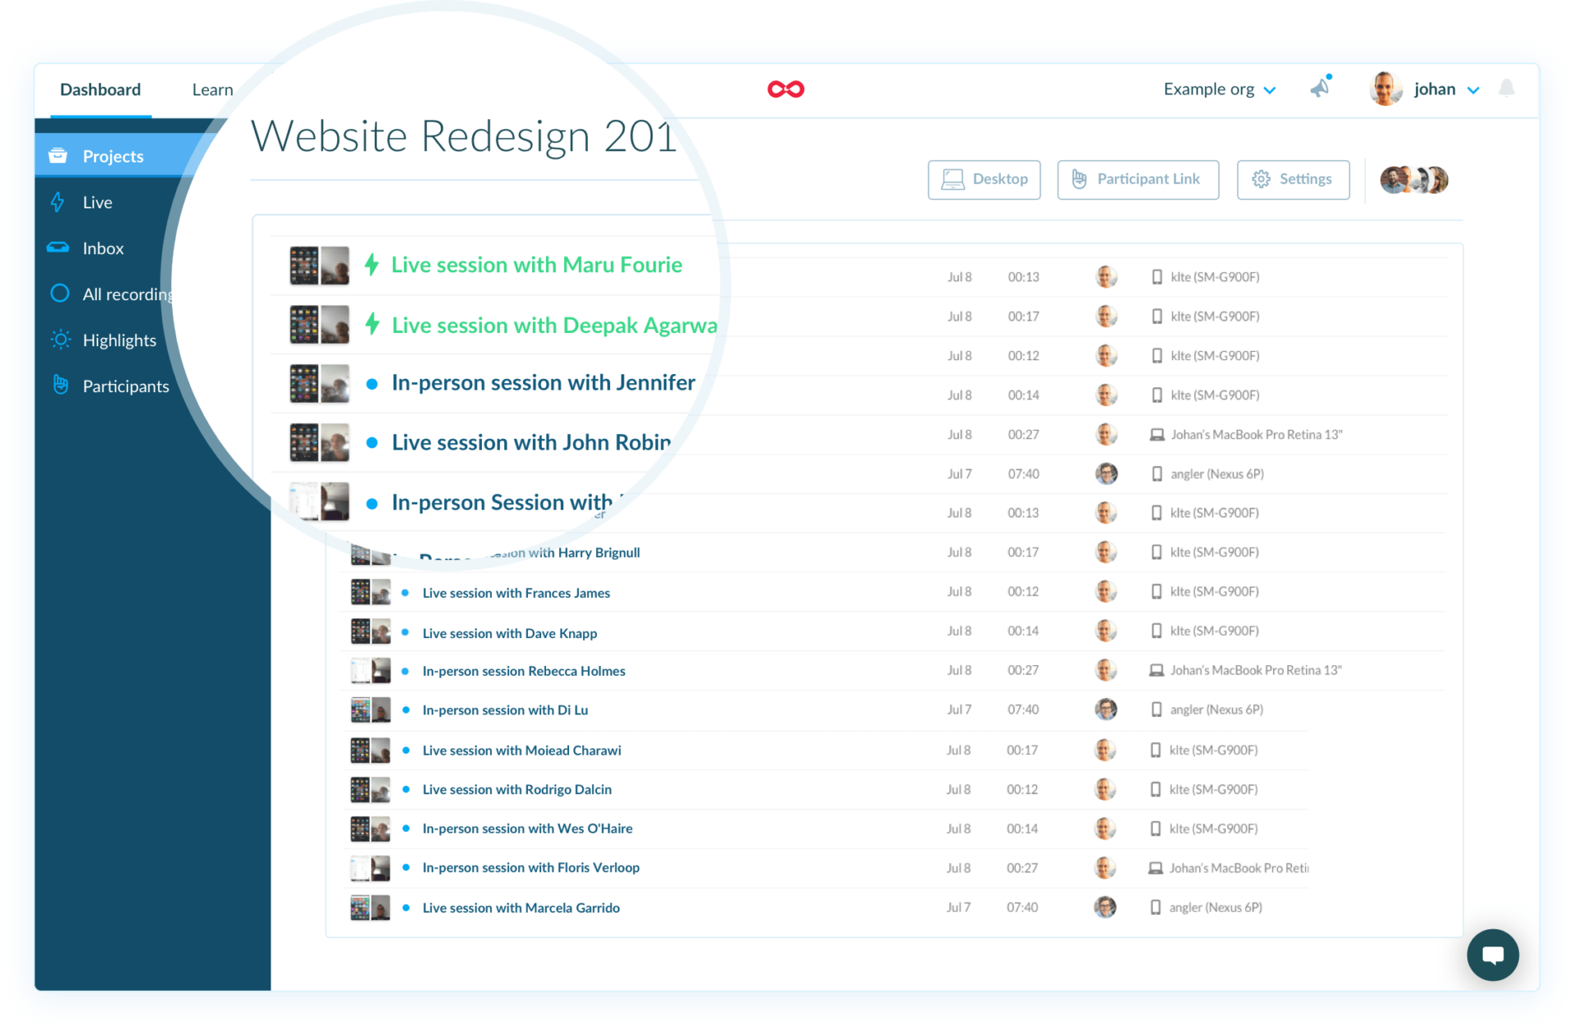Open the Learn tab
The width and height of the screenshot is (1574, 1031).
click(x=212, y=89)
